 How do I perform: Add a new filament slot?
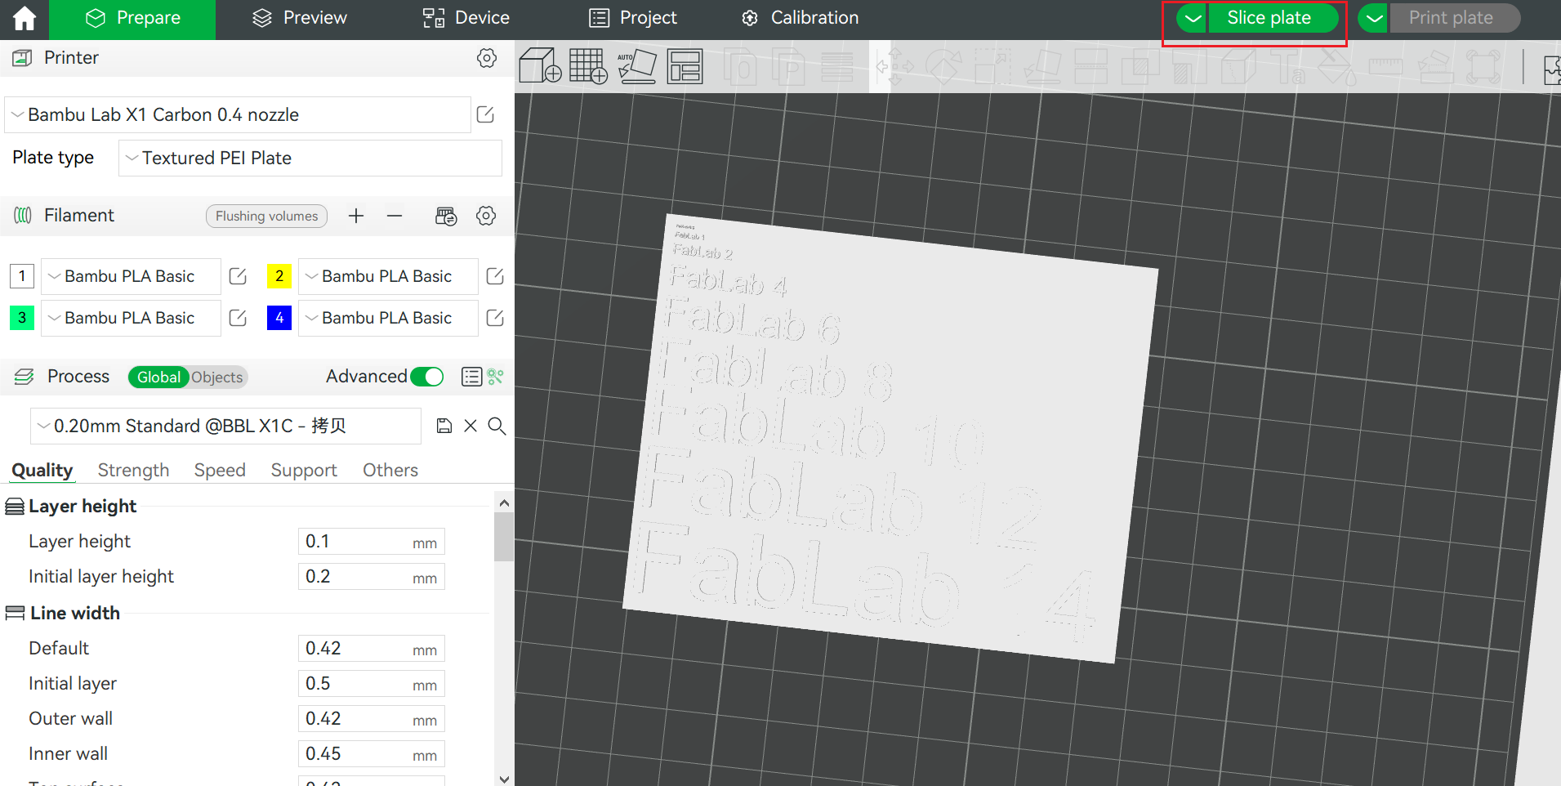(x=356, y=216)
